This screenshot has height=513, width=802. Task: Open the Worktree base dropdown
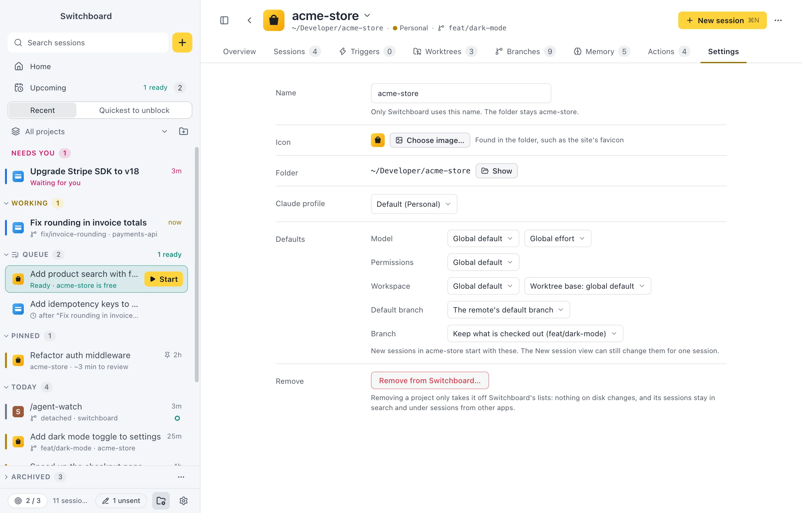coord(587,286)
